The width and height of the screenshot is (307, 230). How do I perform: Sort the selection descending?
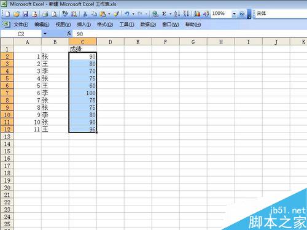(186, 14)
